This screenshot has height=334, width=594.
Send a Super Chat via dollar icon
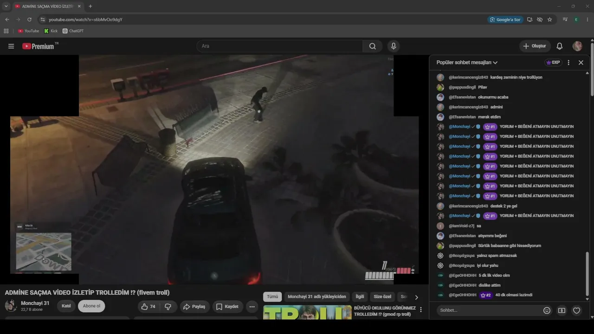[x=562, y=310]
